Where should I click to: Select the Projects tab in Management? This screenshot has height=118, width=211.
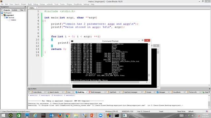coord(7,10)
